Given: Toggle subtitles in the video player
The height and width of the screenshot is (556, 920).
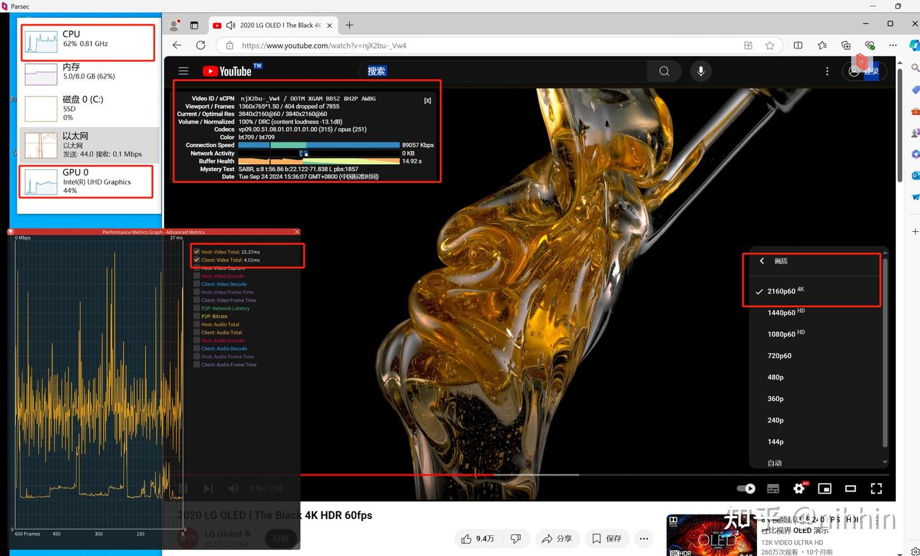Looking at the screenshot, I should [x=773, y=489].
